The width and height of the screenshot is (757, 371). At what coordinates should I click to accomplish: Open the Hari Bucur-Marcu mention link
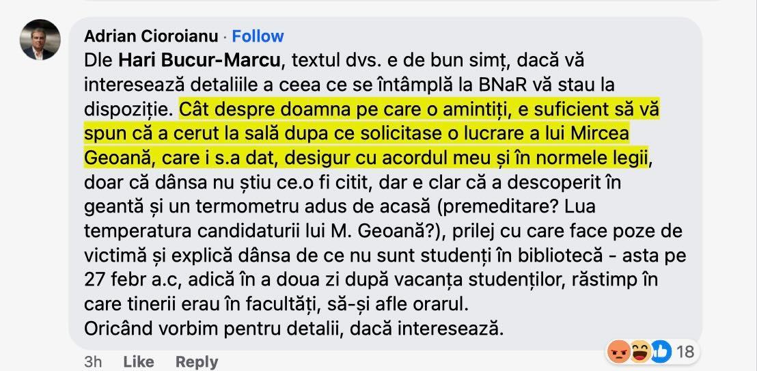199,60
